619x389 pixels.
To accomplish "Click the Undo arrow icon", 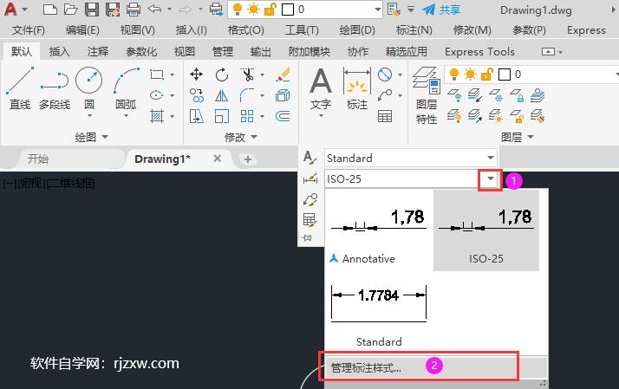I will (154, 9).
